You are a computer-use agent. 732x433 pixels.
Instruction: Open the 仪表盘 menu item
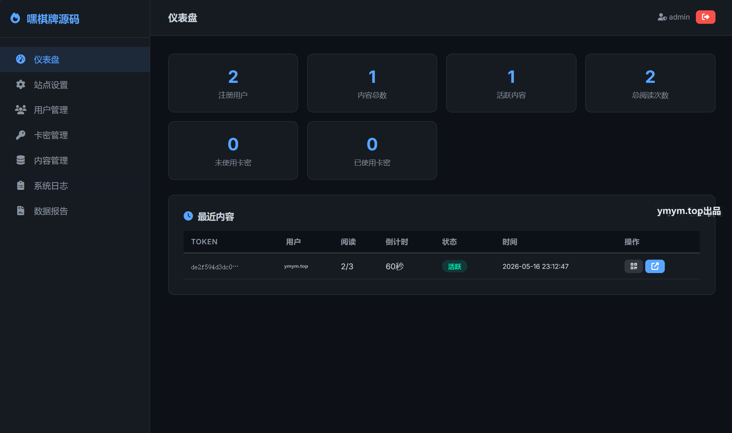[75, 59]
